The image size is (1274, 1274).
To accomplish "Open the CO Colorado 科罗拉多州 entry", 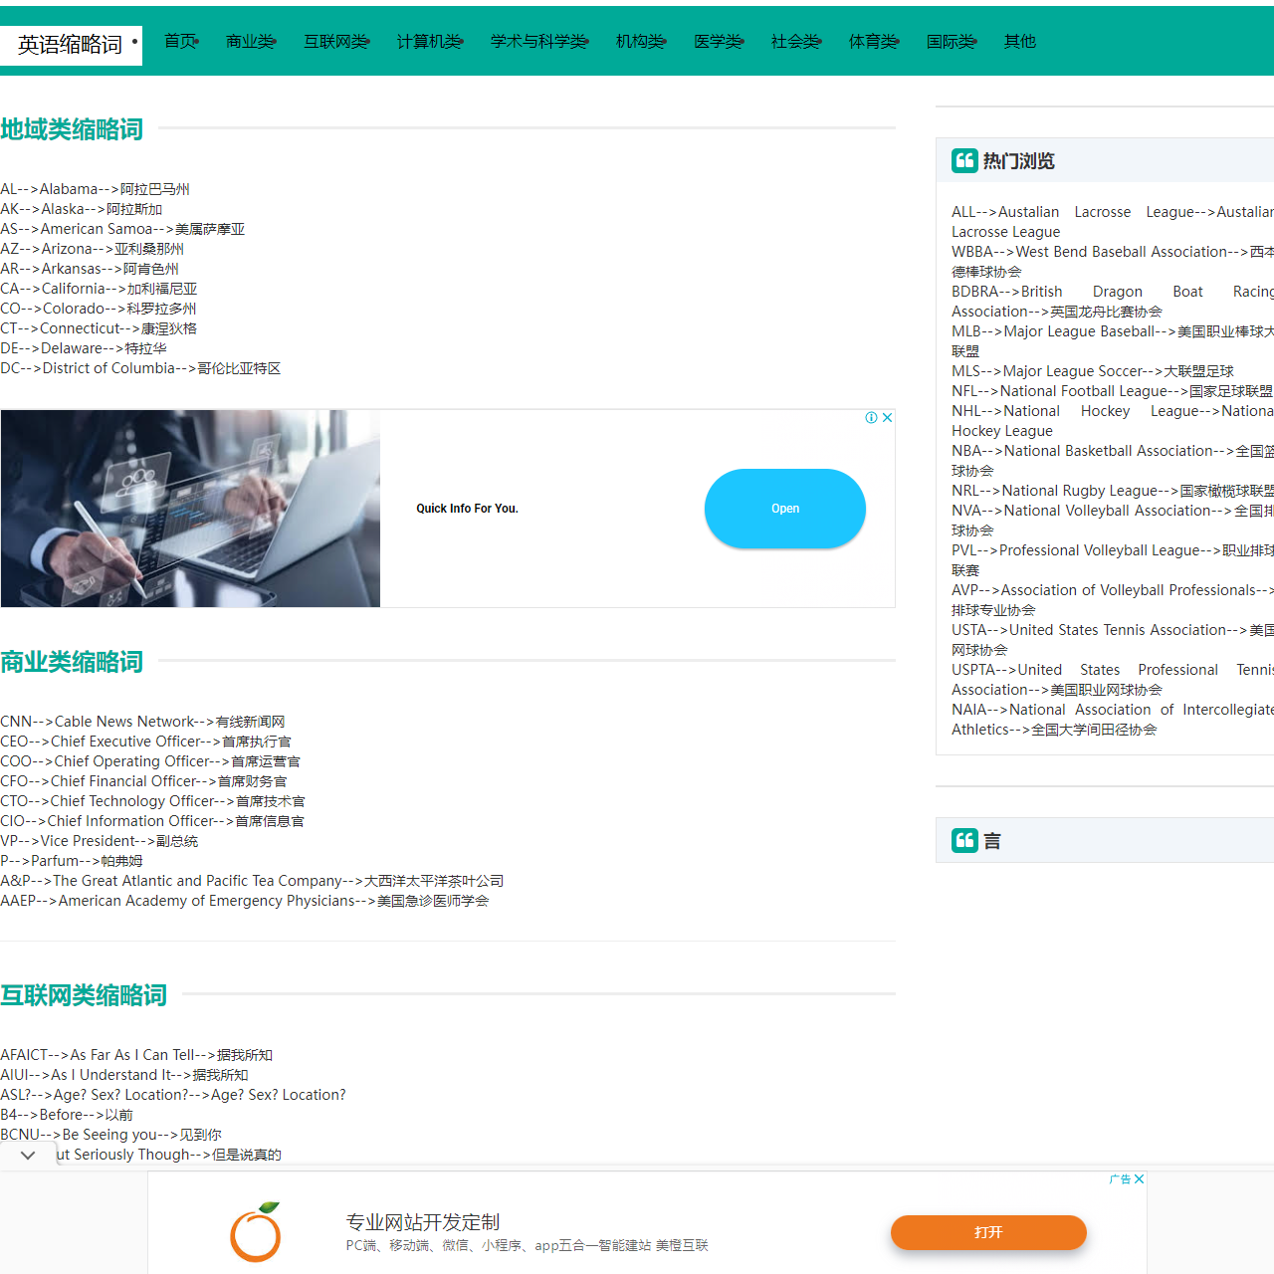I will [99, 309].
